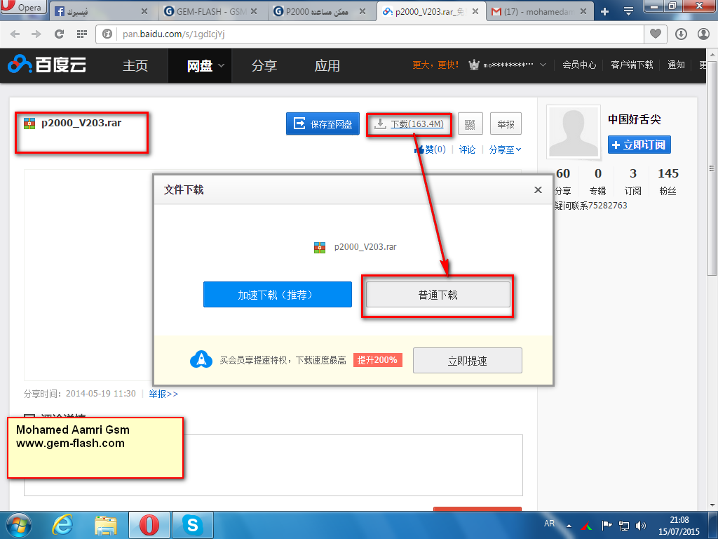The height and width of the screenshot is (539, 718).
Task: Open the Windows Start menu
Action: (x=19, y=525)
